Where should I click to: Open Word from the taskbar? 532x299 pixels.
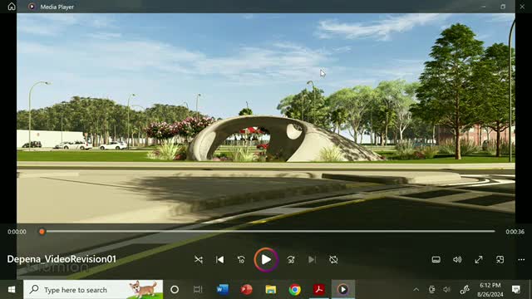(x=223, y=290)
